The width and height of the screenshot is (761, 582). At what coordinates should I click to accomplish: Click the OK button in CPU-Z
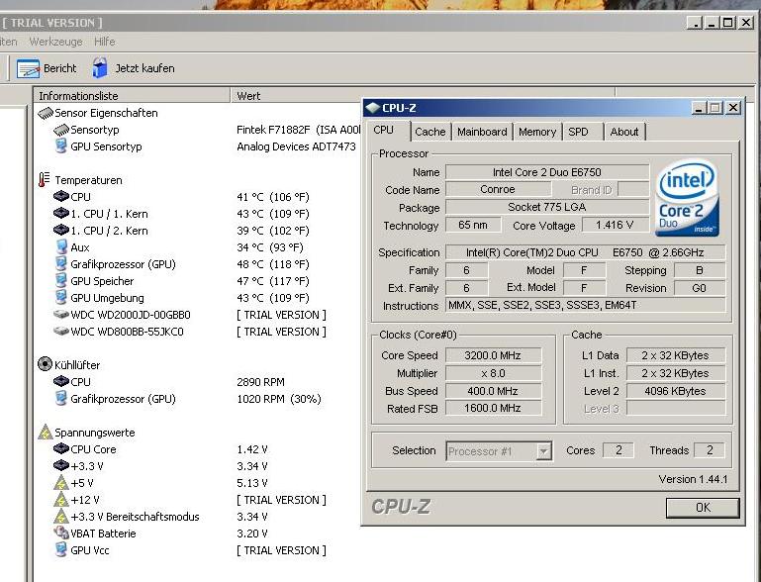click(x=703, y=507)
